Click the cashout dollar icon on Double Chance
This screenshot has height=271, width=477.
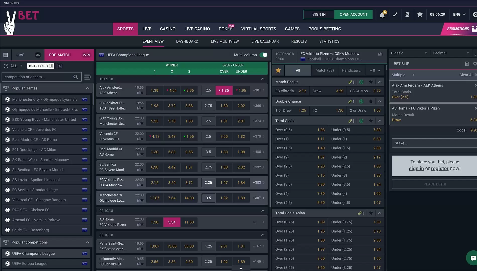[x=361, y=101]
